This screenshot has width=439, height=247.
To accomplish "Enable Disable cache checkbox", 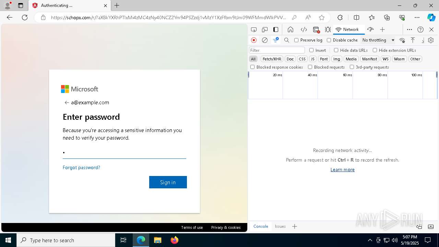I will pos(329,40).
